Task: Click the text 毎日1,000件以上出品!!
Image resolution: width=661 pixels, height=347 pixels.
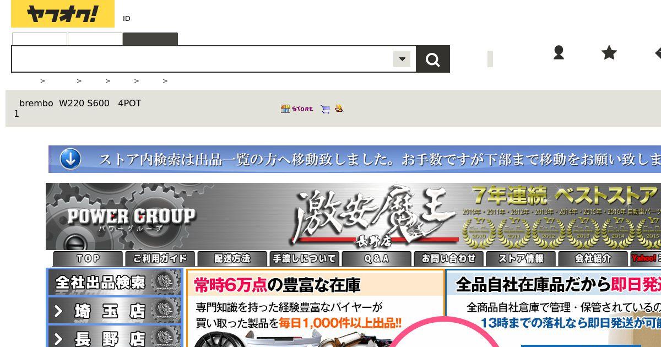Action: click(340, 323)
